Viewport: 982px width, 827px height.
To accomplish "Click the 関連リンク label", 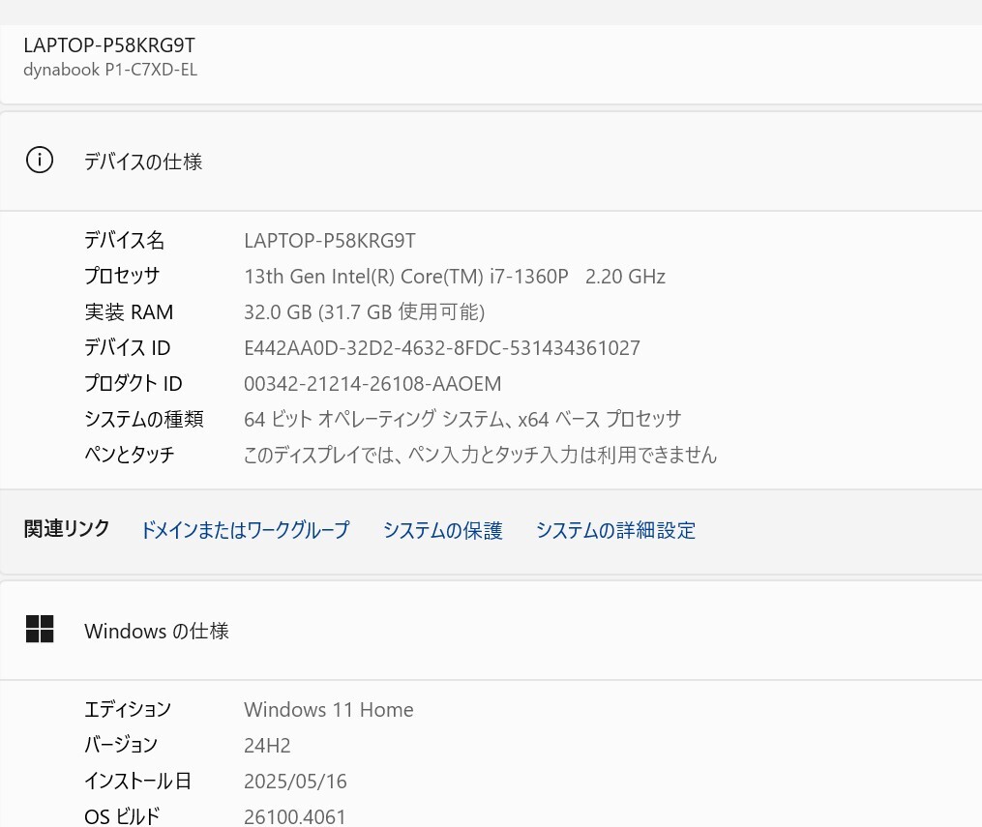I will (67, 529).
